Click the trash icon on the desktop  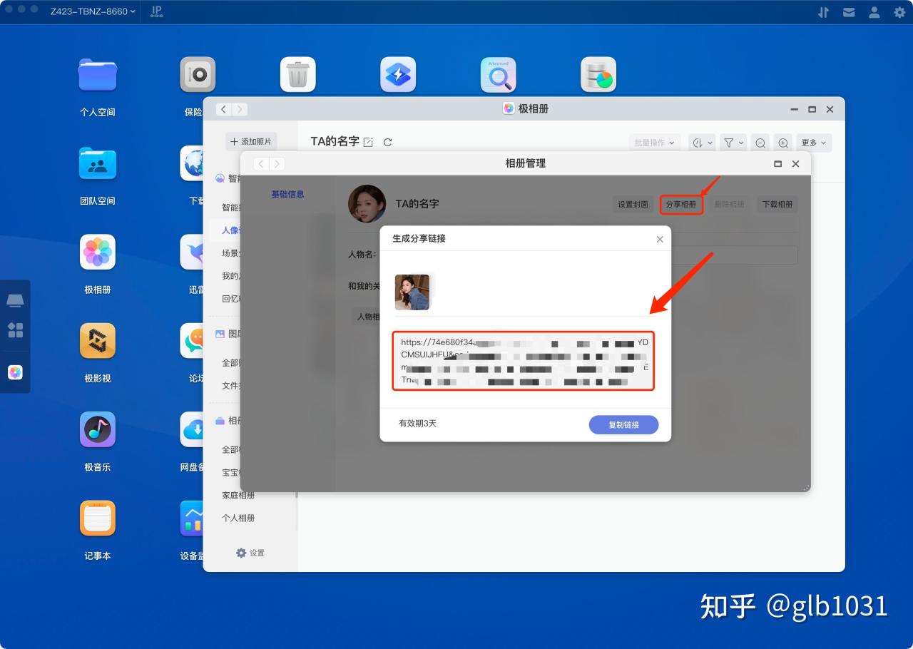297,73
